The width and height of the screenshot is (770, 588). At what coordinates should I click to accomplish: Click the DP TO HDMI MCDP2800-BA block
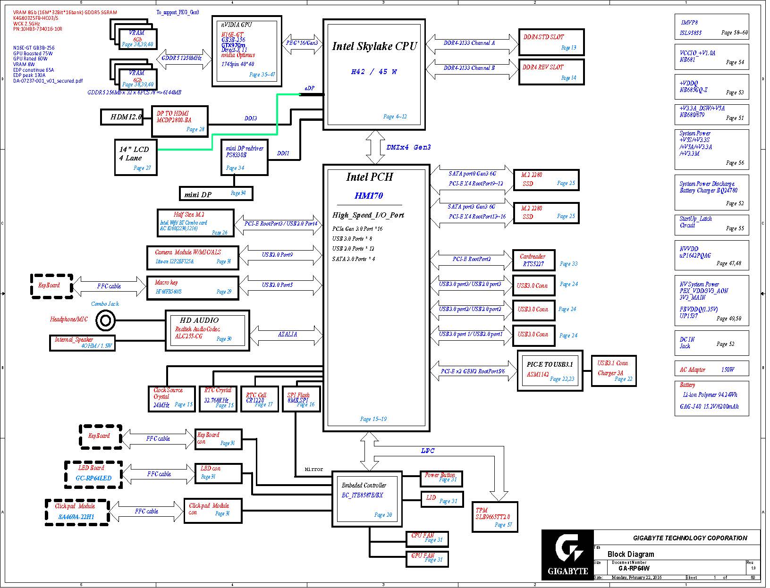point(179,121)
